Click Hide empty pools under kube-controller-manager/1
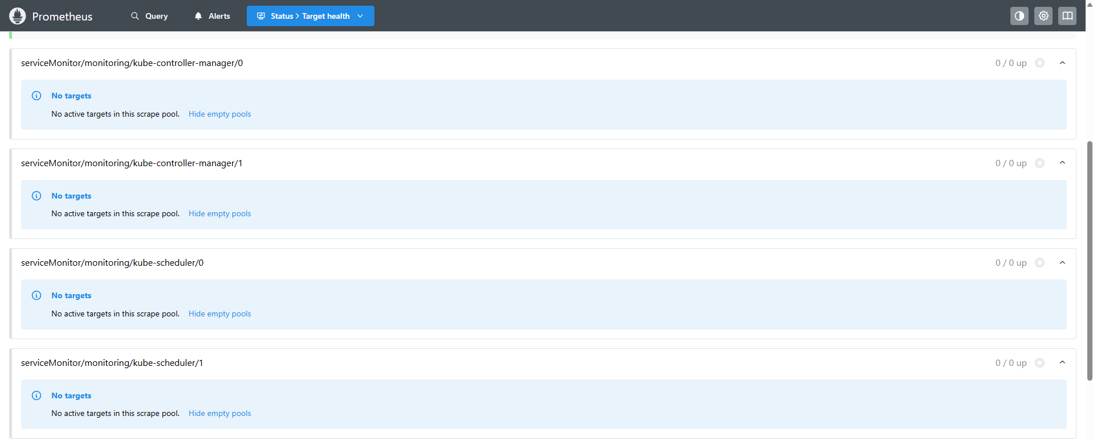The height and width of the screenshot is (441, 1093). coord(219,213)
